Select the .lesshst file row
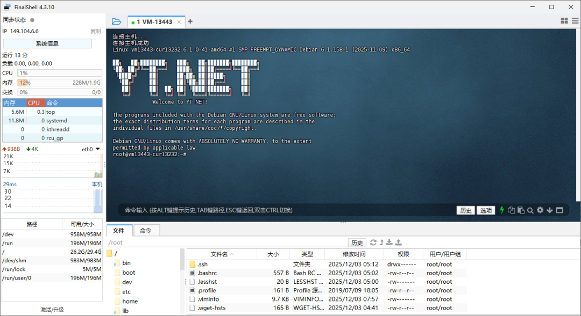Image resolution: width=581 pixels, height=316 pixels. tap(327, 282)
